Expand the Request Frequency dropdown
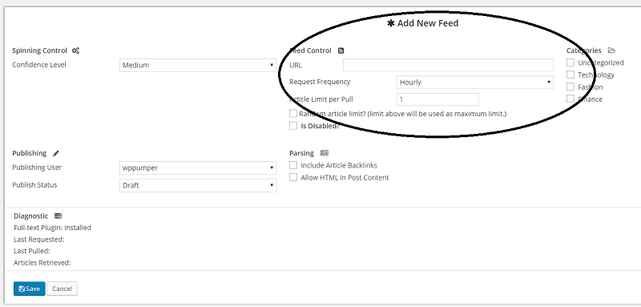Screen dimensions: 641x307 point(475,83)
